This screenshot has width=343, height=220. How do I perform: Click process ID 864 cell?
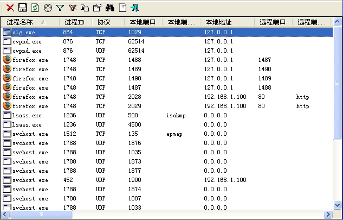tap(68, 32)
